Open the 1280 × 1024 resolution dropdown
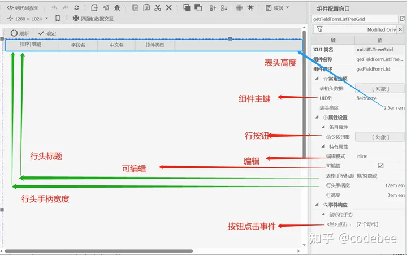Viewport: 407px width, 255px height. (x=28, y=19)
